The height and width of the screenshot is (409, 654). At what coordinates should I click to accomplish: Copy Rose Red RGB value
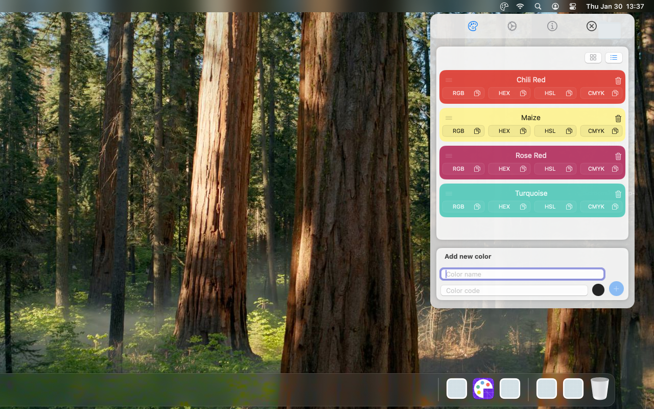pyautogui.click(x=463, y=169)
